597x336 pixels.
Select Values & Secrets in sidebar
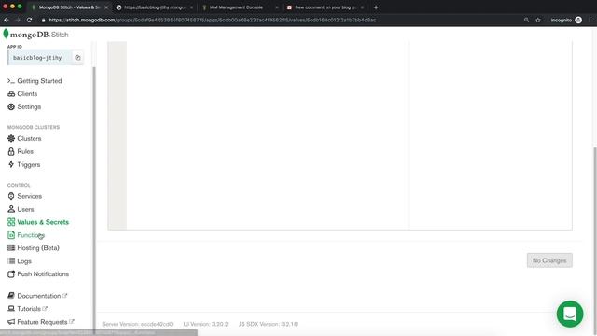coord(43,222)
